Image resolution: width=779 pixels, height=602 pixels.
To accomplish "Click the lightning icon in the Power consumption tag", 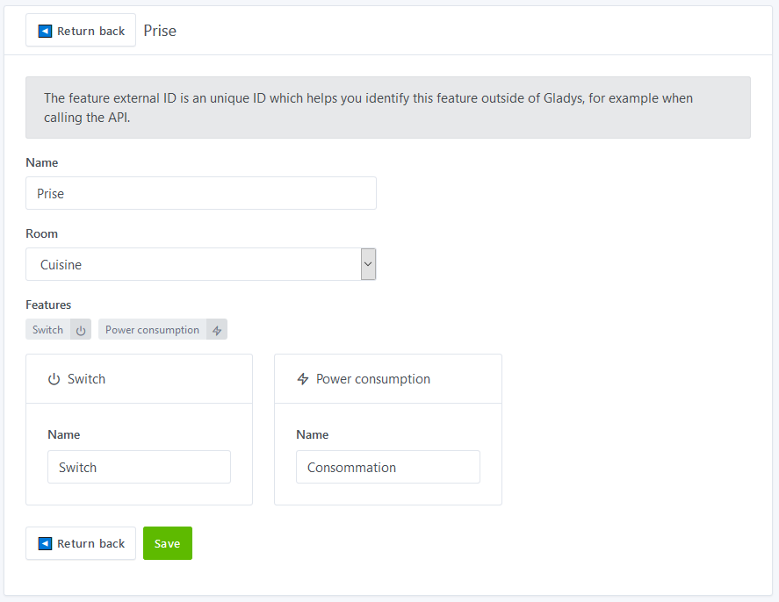I will pyautogui.click(x=217, y=330).
